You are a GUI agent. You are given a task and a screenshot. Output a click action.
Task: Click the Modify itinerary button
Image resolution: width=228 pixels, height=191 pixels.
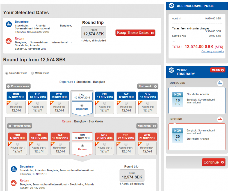pos(217,70)
